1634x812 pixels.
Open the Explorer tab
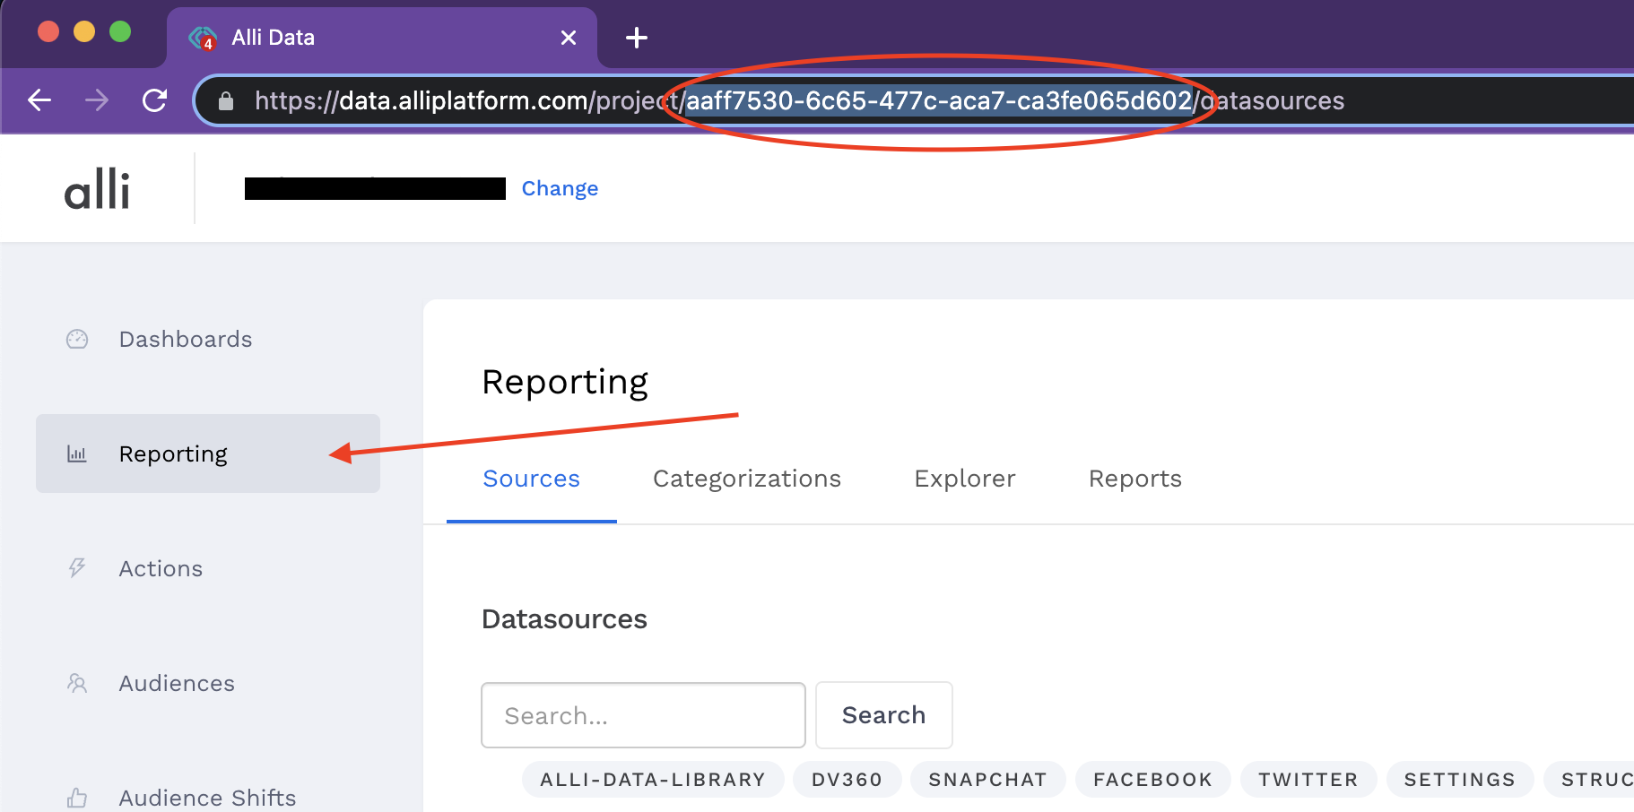pos(964,479)
